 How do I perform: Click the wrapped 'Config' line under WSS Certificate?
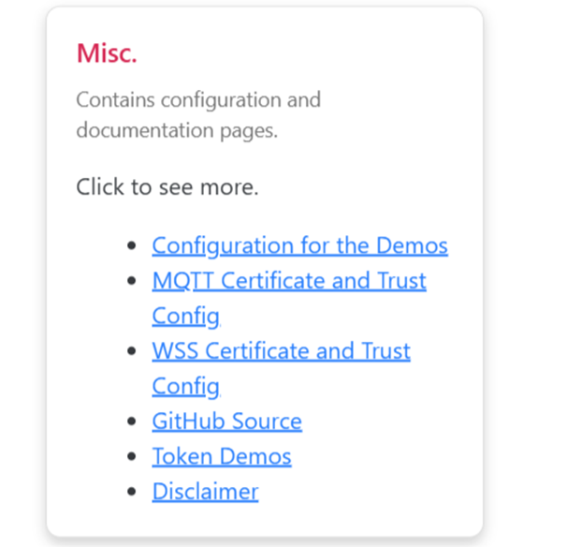pos(186,386)
